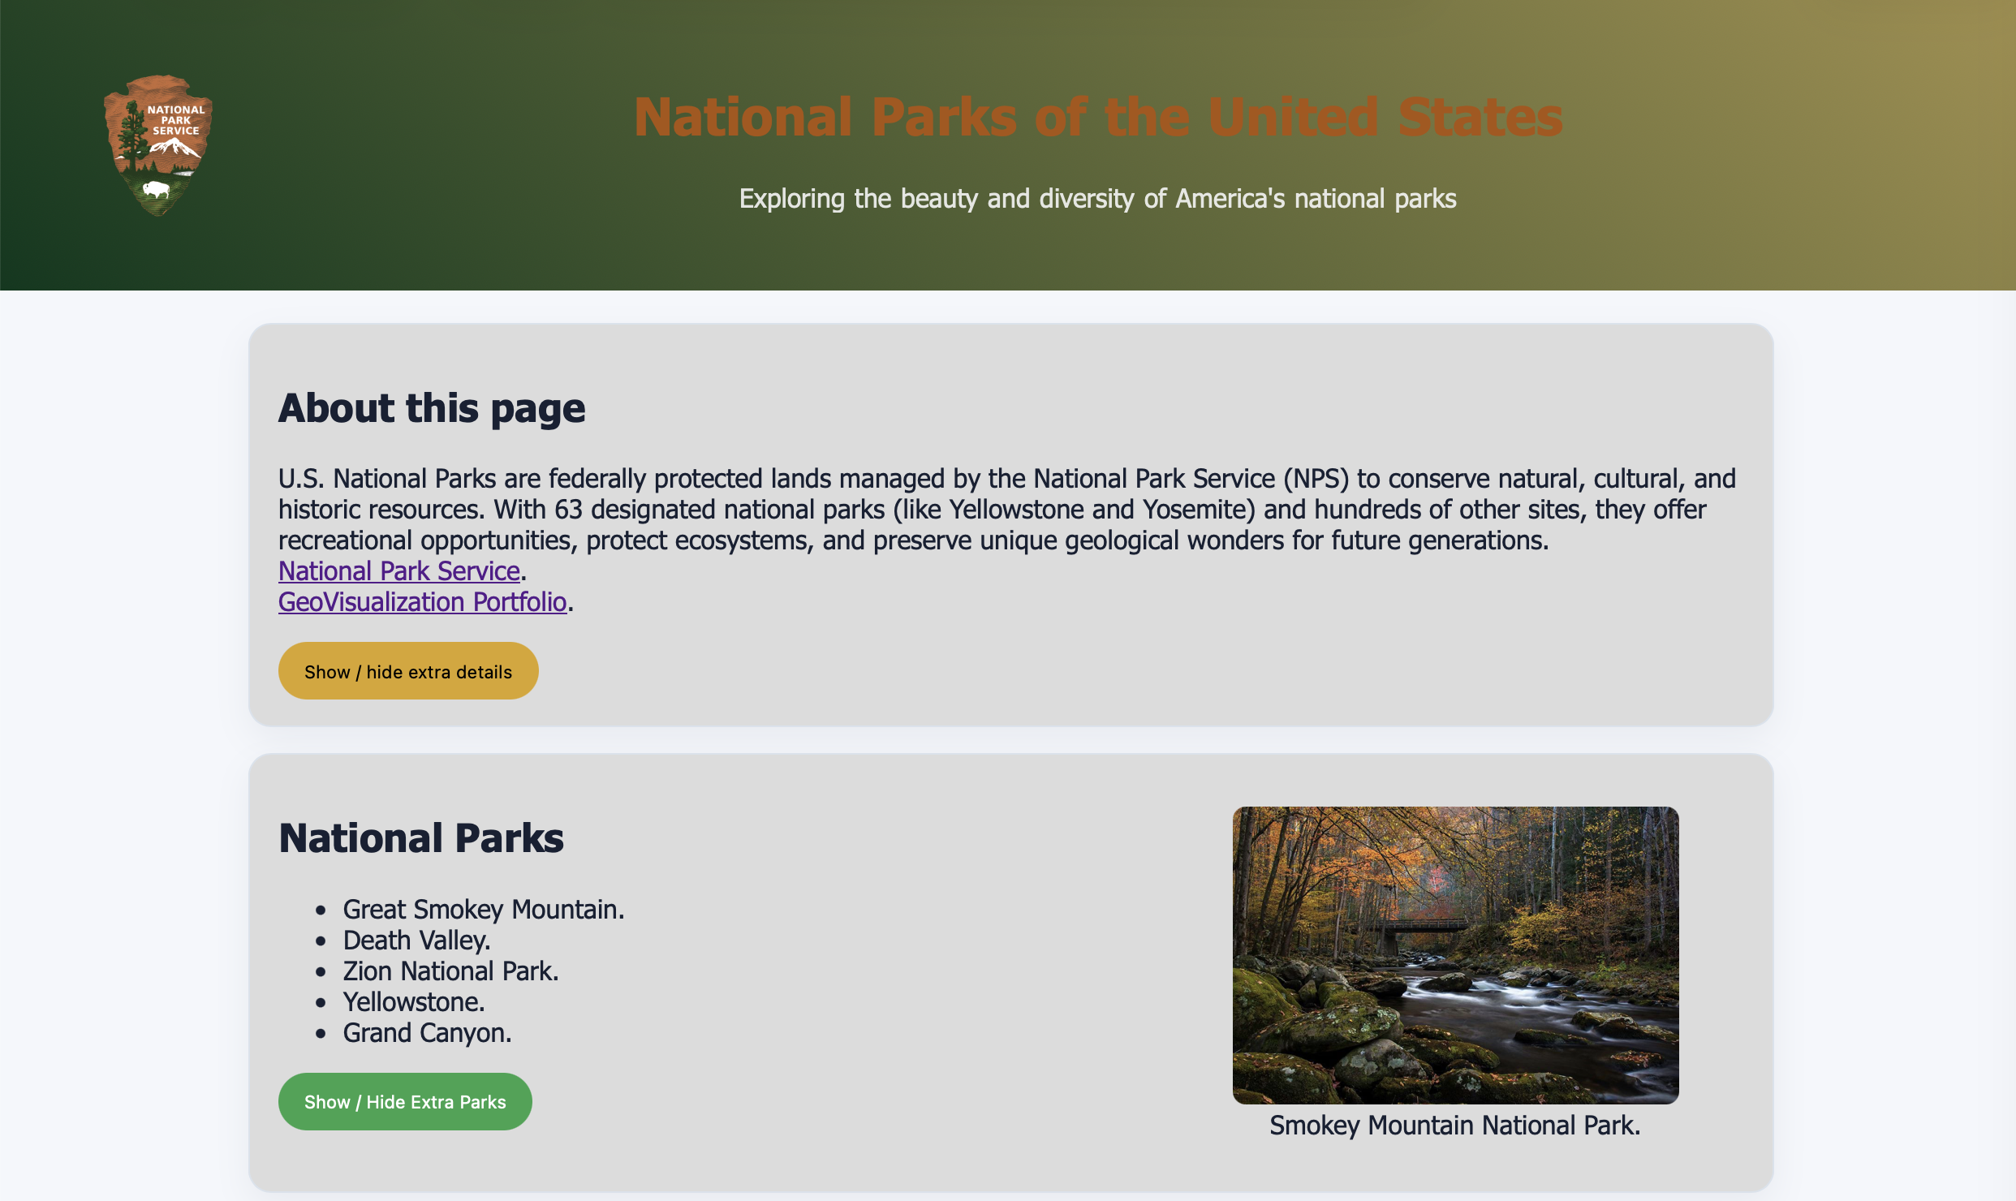Click the Smokey Mountain stream photo
Screen dimensions: 2016x1201
pyautogui.click(x=1455, y=955)
